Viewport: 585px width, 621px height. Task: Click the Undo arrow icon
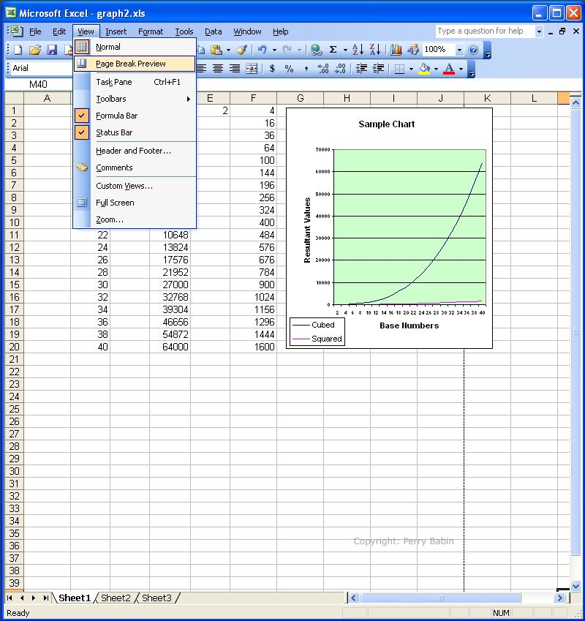tap(262, 50)
